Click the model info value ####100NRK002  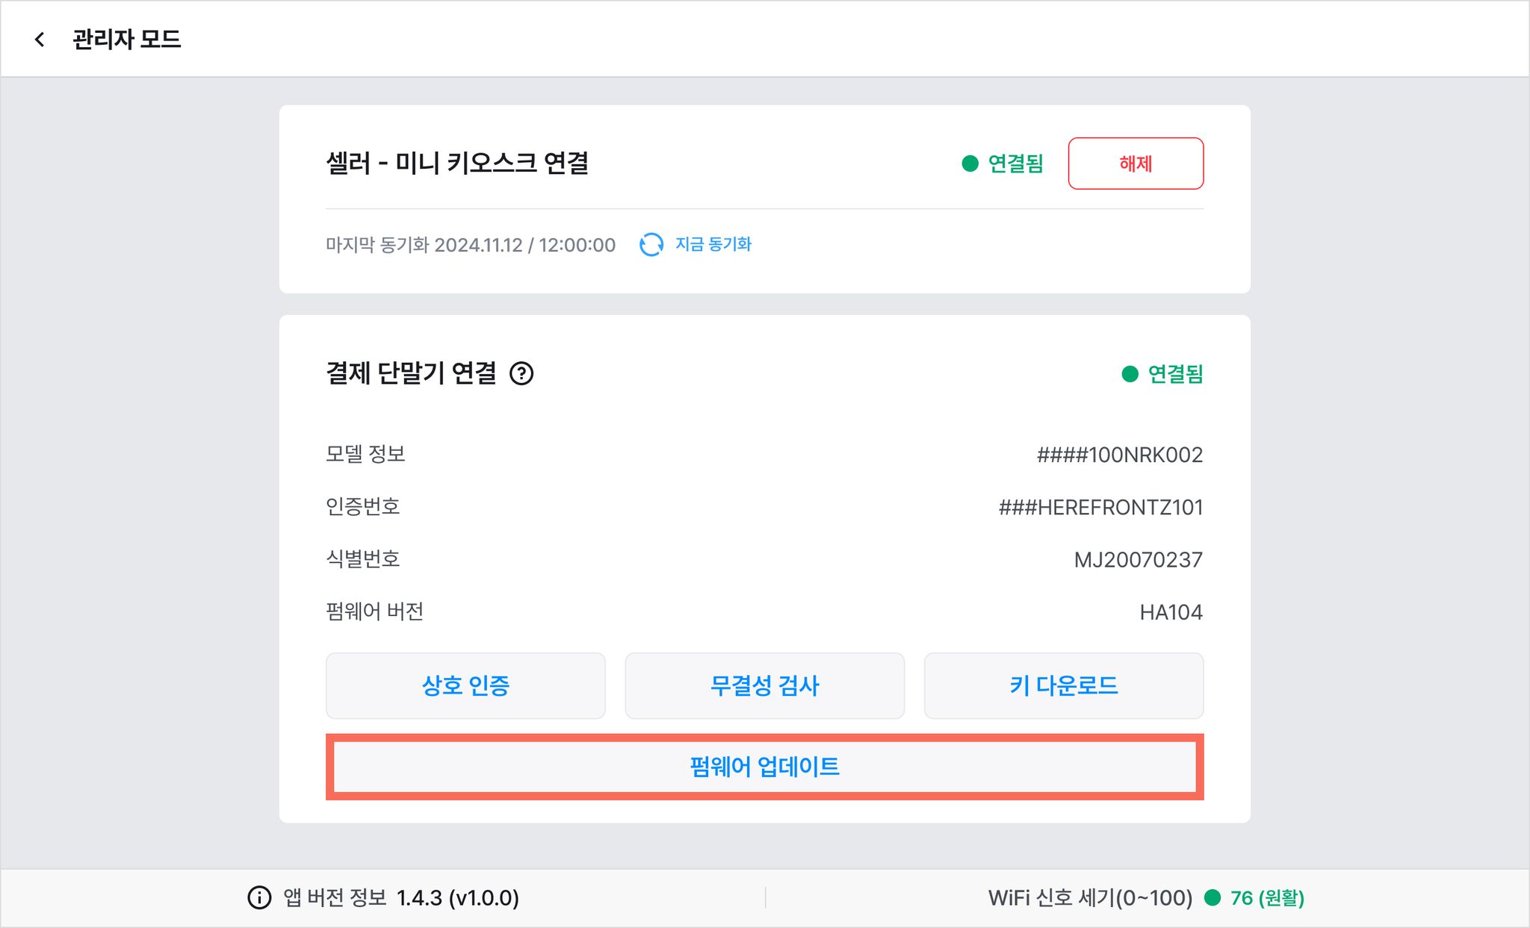pyautogui.click(x=1119, y=455)
